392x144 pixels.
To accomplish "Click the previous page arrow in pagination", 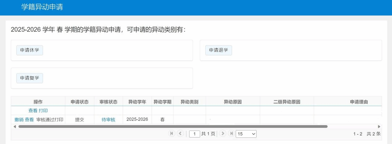I will coord(180,134).
